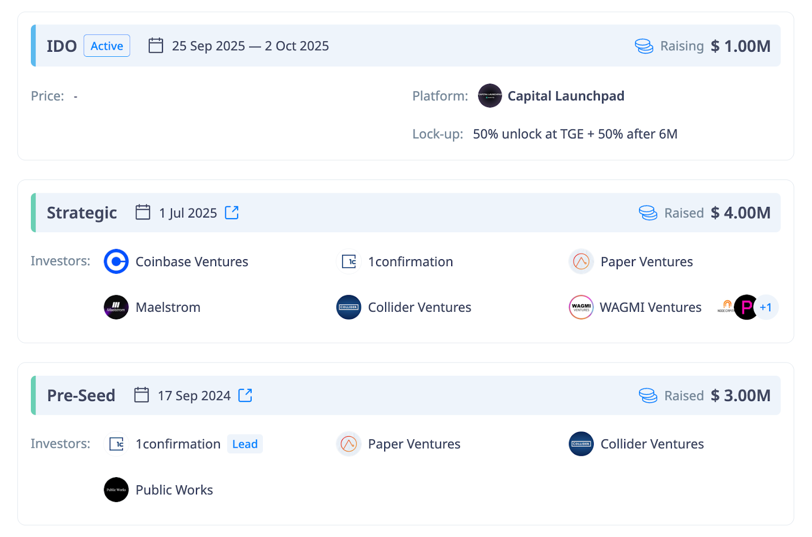Click the Capital Launchpad platform logo
812x537 pixels.
490,96
